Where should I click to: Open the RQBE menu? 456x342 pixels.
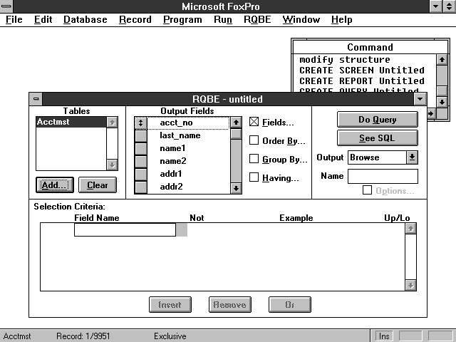tap(256, 19)
